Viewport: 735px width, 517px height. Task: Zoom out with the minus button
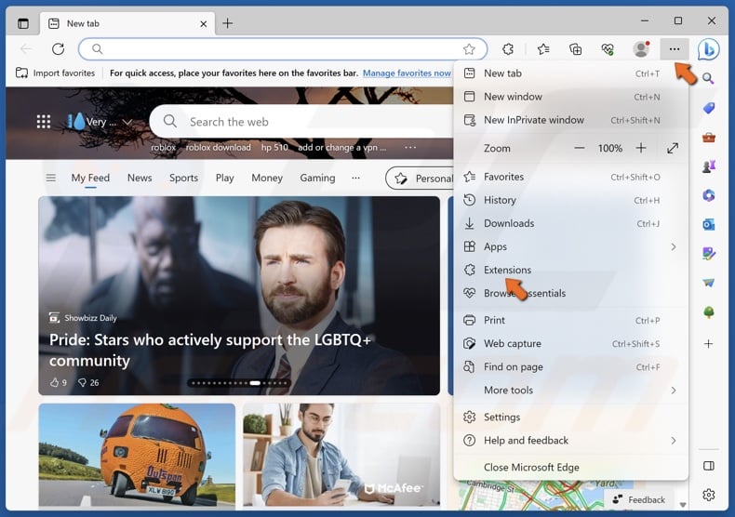coord(580,148)
